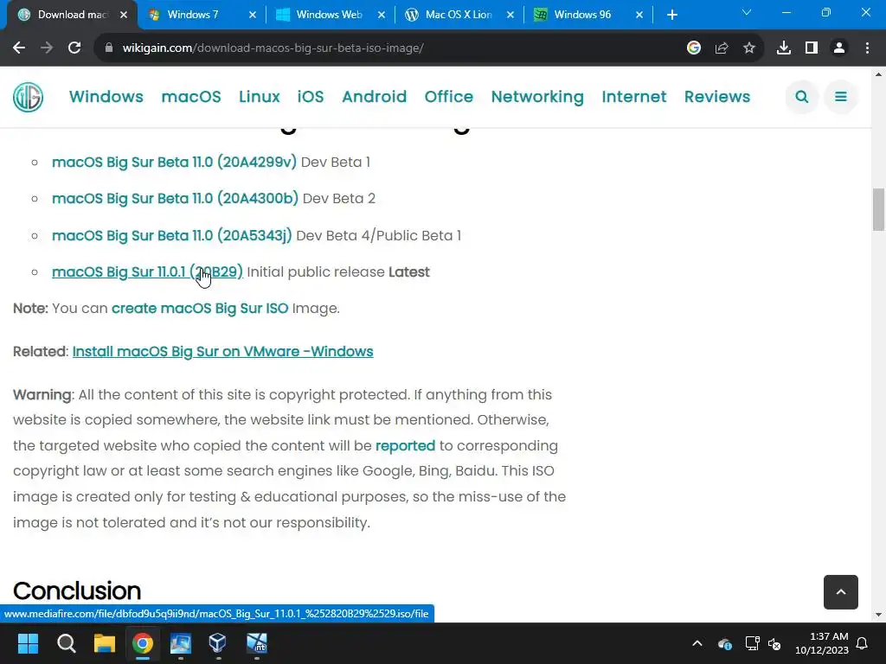
Task: Click the page vertical scrollbar thumb
Action: [x=878, y=209]
